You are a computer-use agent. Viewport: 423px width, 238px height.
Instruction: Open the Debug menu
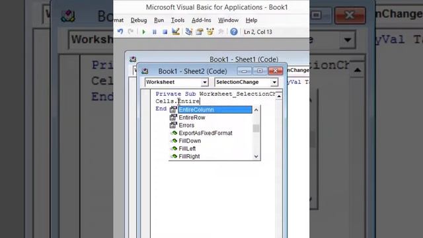pos(139,20)
